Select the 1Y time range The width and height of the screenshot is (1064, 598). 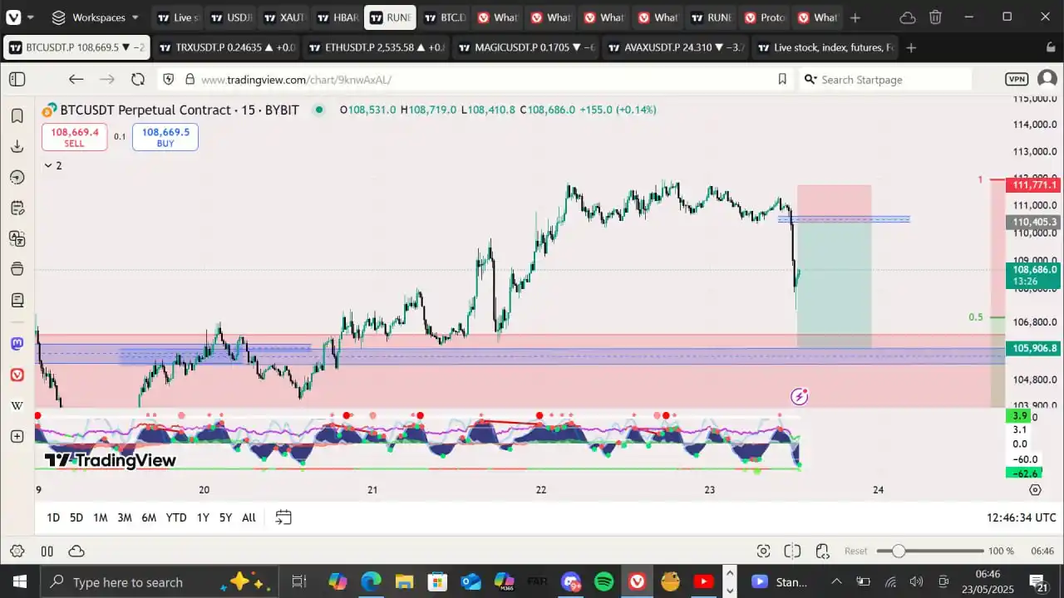(203, 517)
